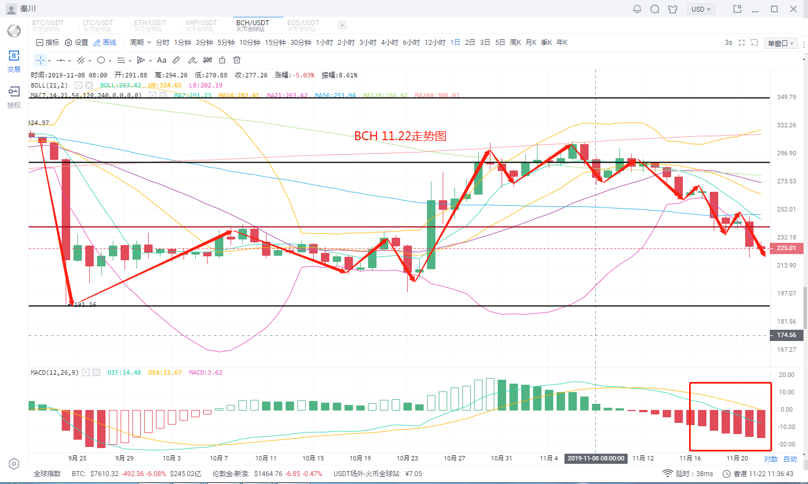Delete drawings with the trash icon

pos(237,60)
